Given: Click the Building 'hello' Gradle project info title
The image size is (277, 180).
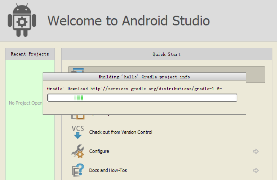Looking at the screenshot, I should pos(144,77).
